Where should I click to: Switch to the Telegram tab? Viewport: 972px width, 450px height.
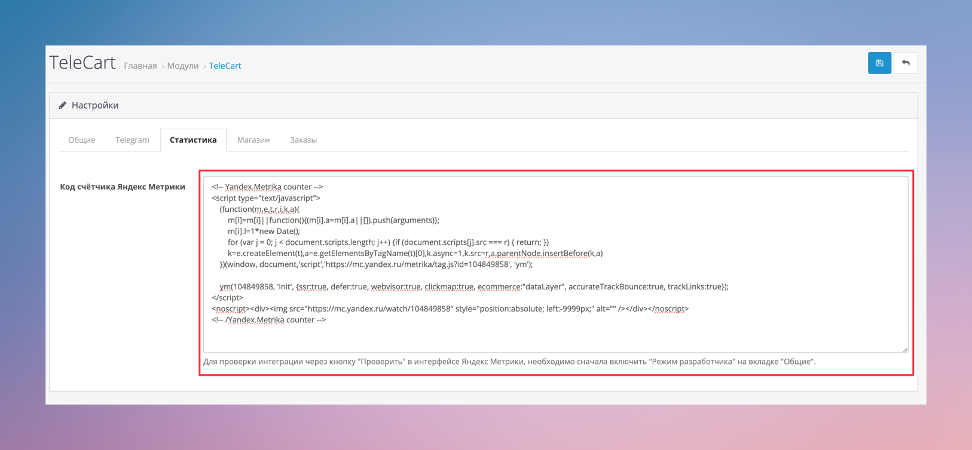click(132, 140)
